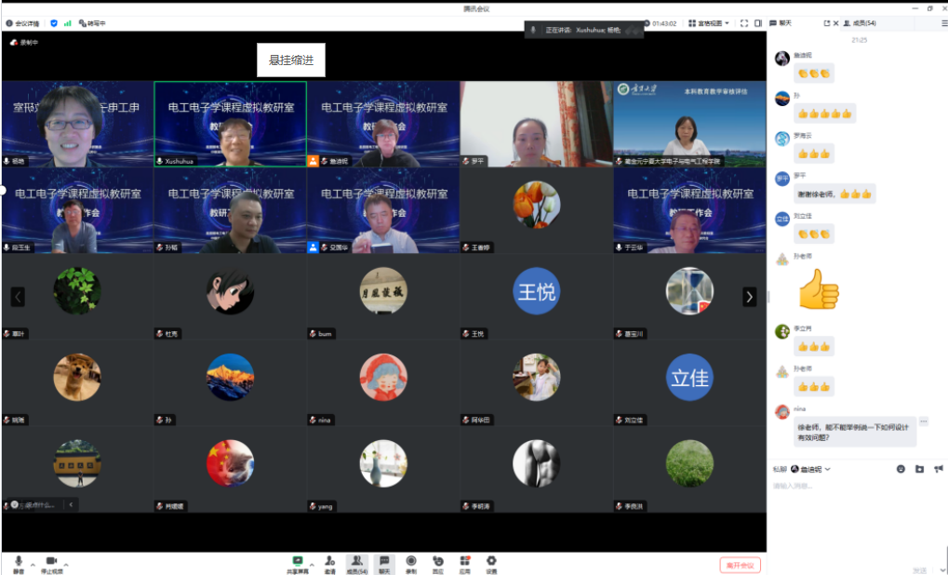Select the 罗平 video tile
948x575 pixels.
(536, 124)
